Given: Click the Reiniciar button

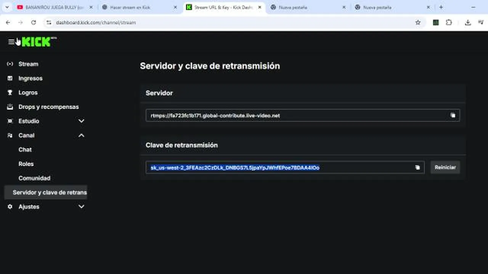Looking at the screenshot, I should point(445,167).
